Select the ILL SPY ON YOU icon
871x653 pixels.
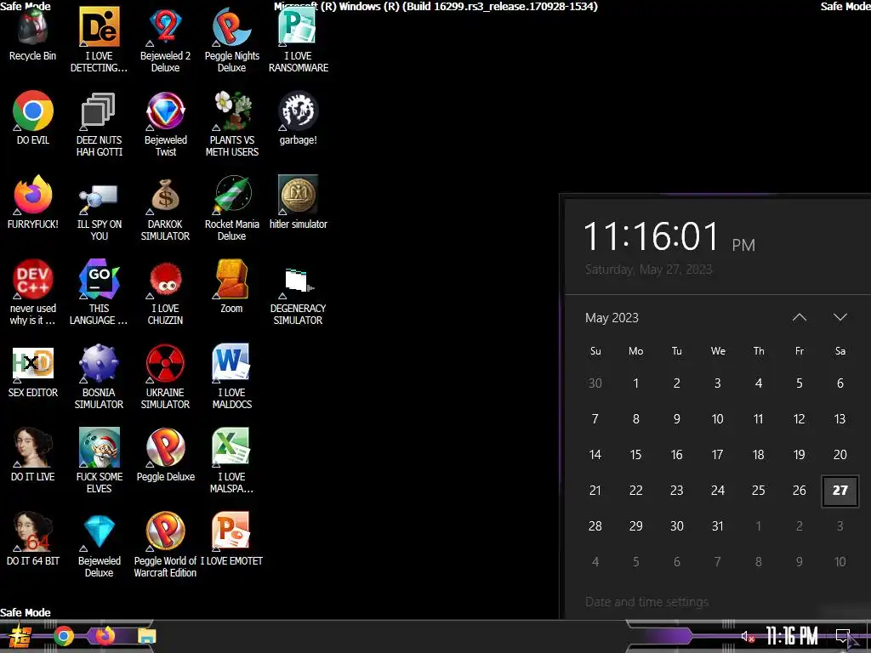(99, 197)
